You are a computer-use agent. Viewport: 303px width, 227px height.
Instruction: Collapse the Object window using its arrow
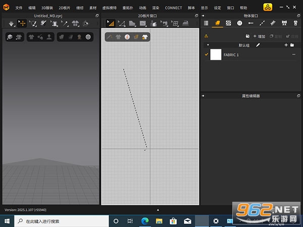pyautogui.click(x=203, y=16)
